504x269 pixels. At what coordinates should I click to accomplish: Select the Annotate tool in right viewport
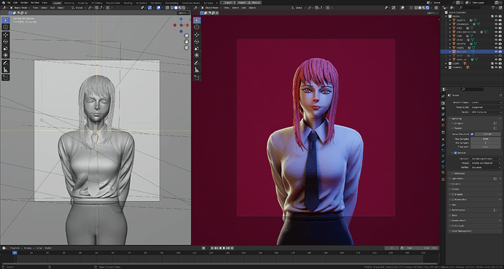(197, 63)
